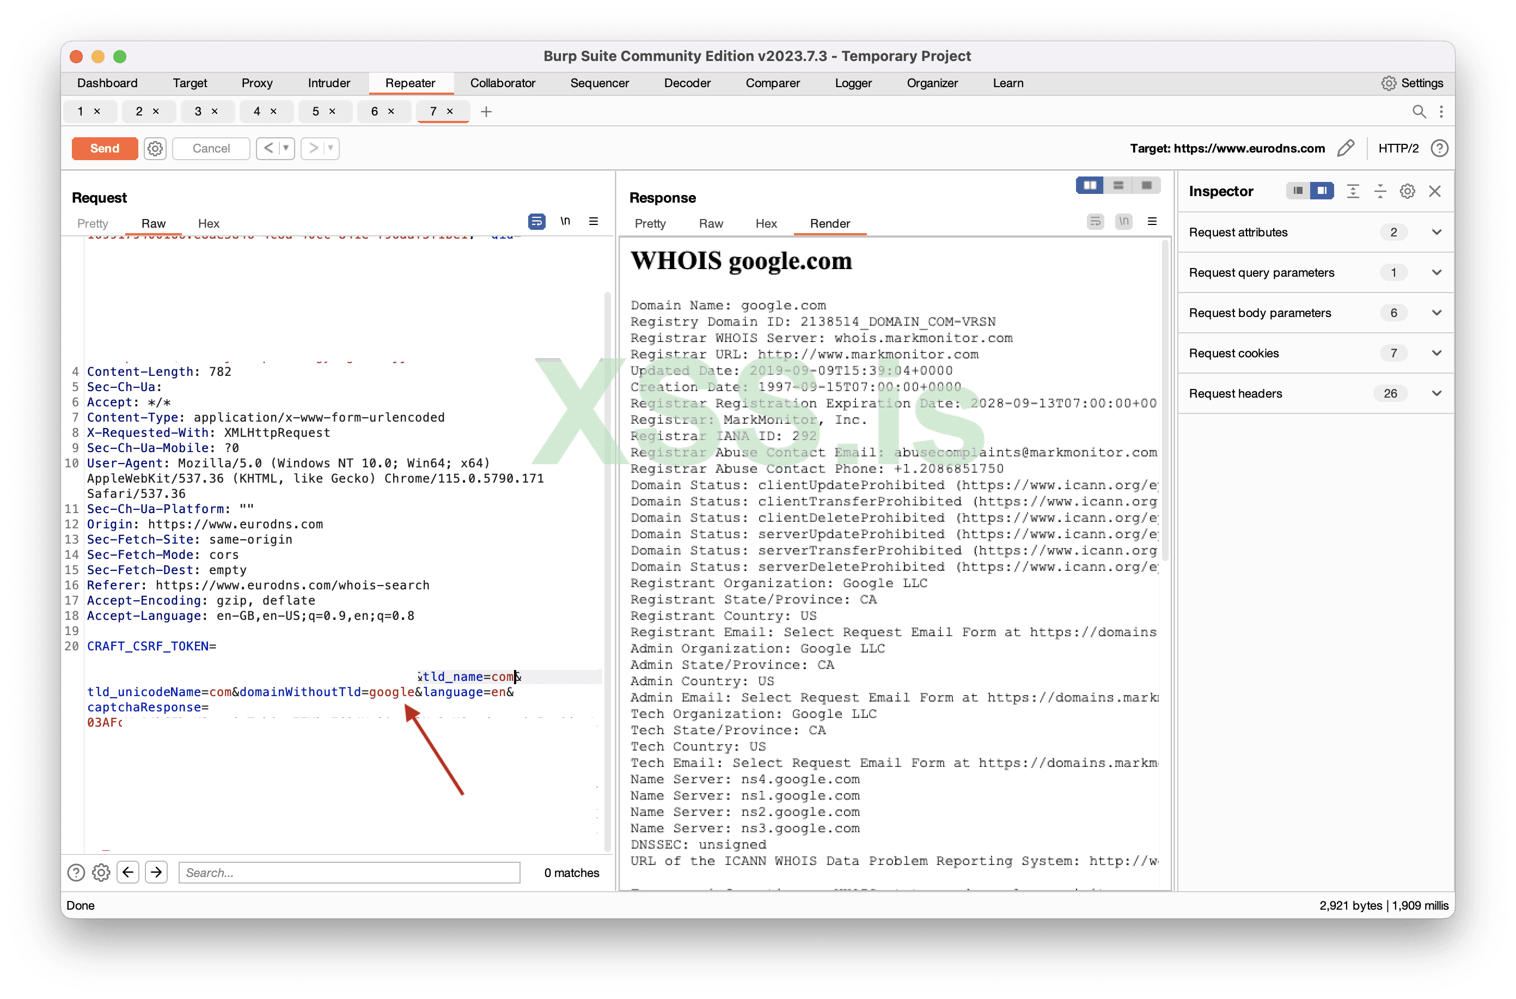Click the request Search input field

point(349,872)
